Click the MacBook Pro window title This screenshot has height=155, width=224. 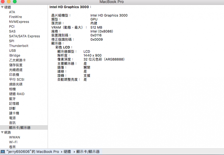(x=112, y=2)
